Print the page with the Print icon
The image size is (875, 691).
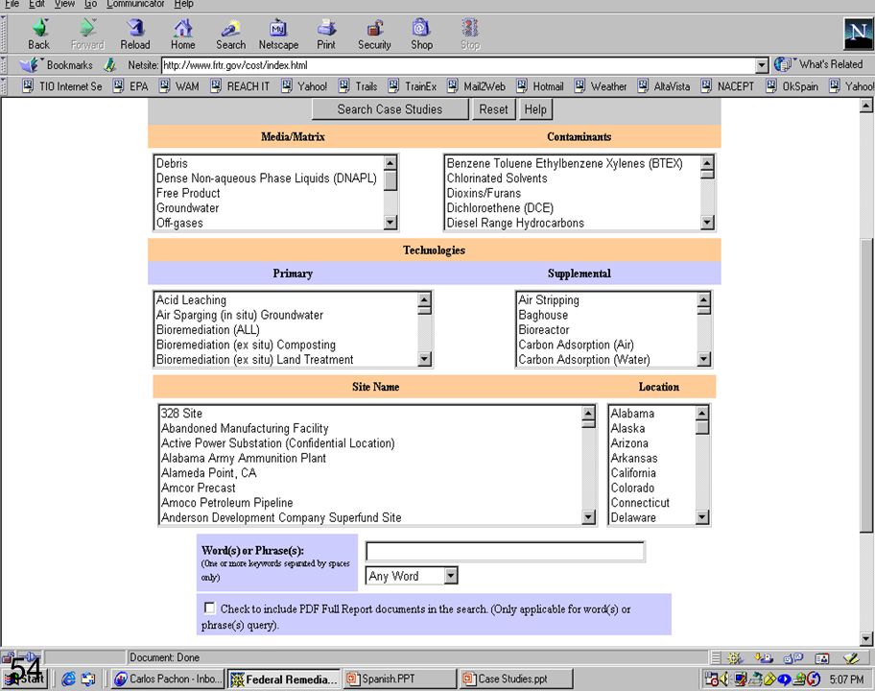point(326,34)
